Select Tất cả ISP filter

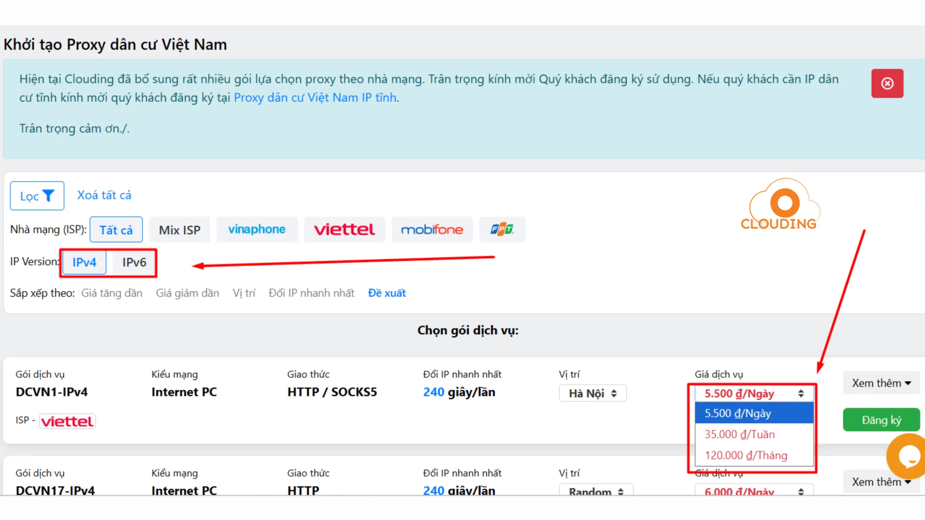click(x=116, y=230)
